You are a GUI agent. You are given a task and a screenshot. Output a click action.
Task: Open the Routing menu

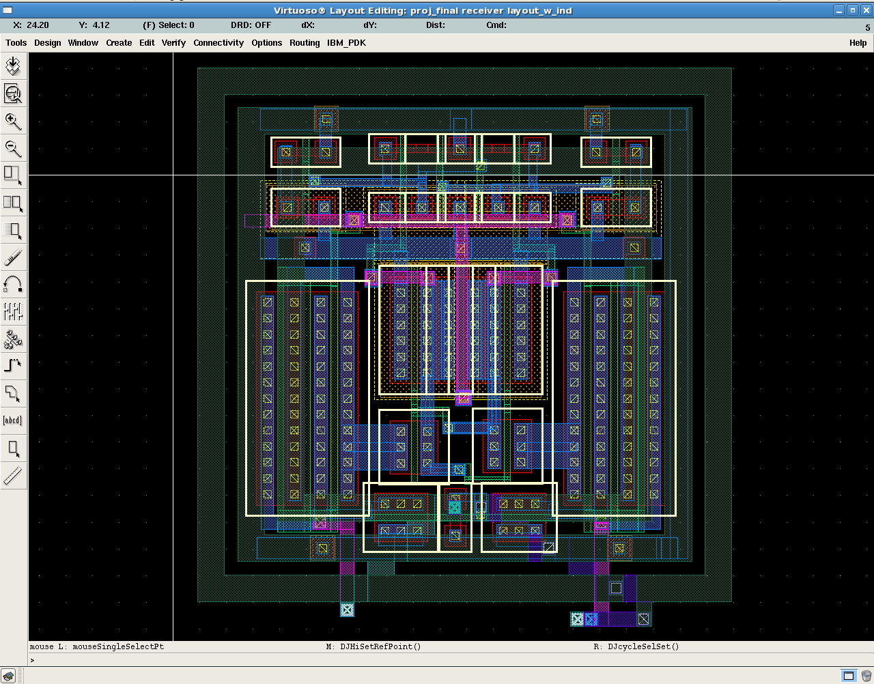tap(305, 42)
